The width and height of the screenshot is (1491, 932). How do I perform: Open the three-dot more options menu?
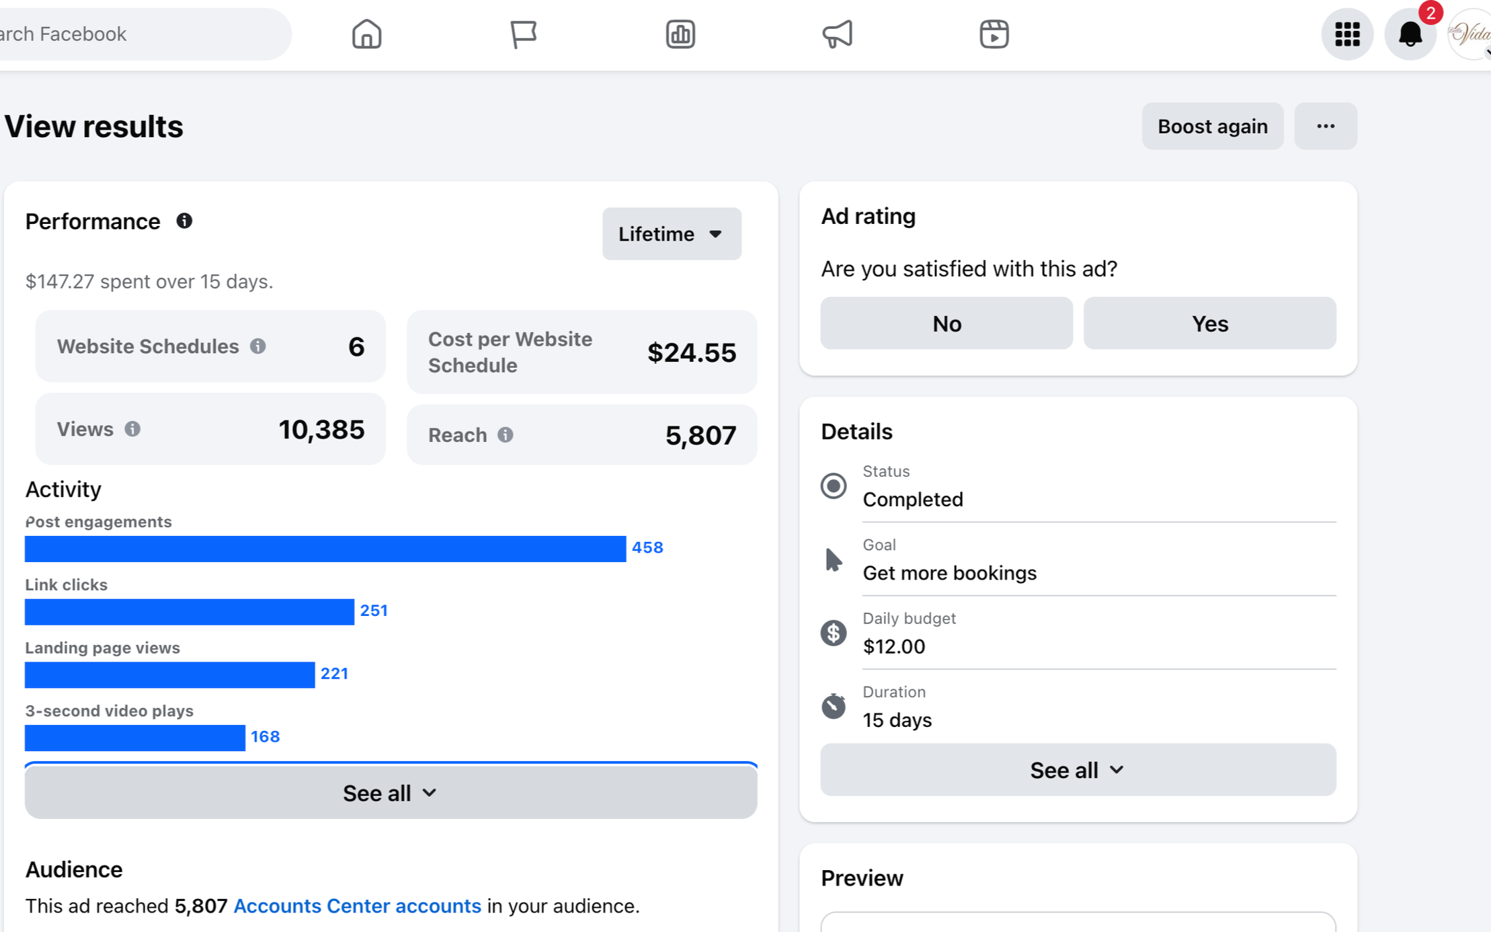(1325, 126)
